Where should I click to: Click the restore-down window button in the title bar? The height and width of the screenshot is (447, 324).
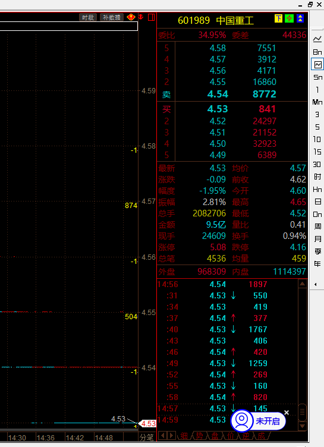click(x=310, y=5)
